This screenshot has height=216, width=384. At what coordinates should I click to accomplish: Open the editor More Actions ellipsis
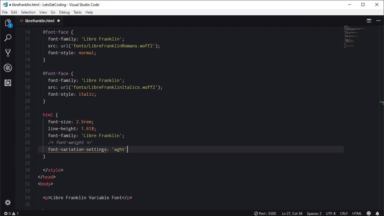(x=378, y=21)
